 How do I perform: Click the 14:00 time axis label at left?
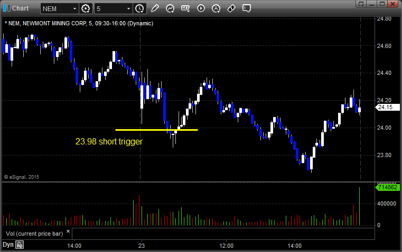point(74,246)
